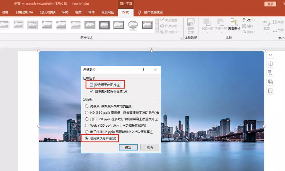Open 下移一层 dropdown arrow
285x171 pixels.
(221, 33)
